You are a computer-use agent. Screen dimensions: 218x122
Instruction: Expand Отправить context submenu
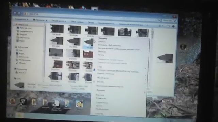(100, 90)
